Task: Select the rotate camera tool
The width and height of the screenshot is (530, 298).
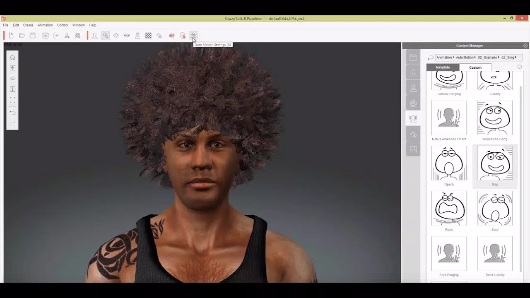Action: coord(12,79)
